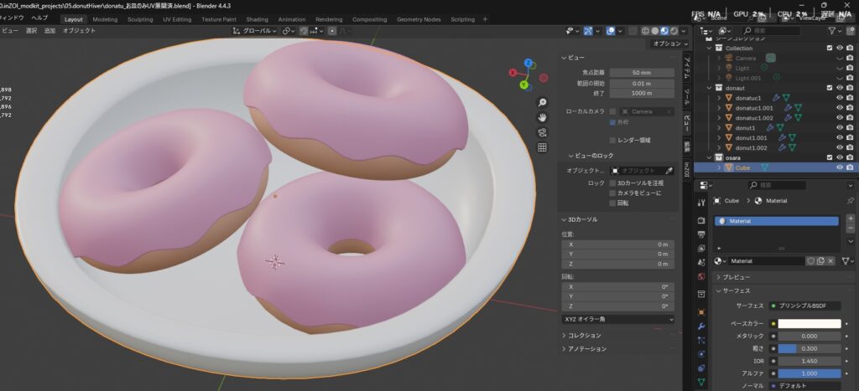The height and width of the screenshot is (391, 859).
Task: Click the Y axis on the navigation gizmo
Action: (x=524, y=85)
